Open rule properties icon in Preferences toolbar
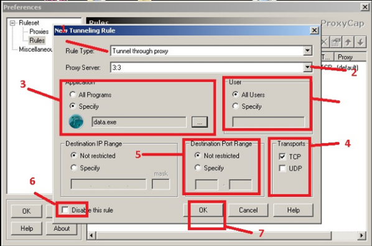Screen dimensions: 372x246 pyautogui.click(x=336, y=43)
